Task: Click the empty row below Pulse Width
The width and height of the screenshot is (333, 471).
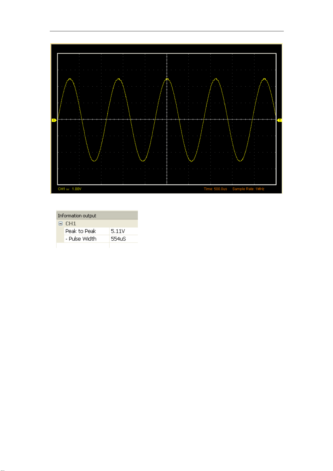Action: pyautogui.click(x=97, y=245)
